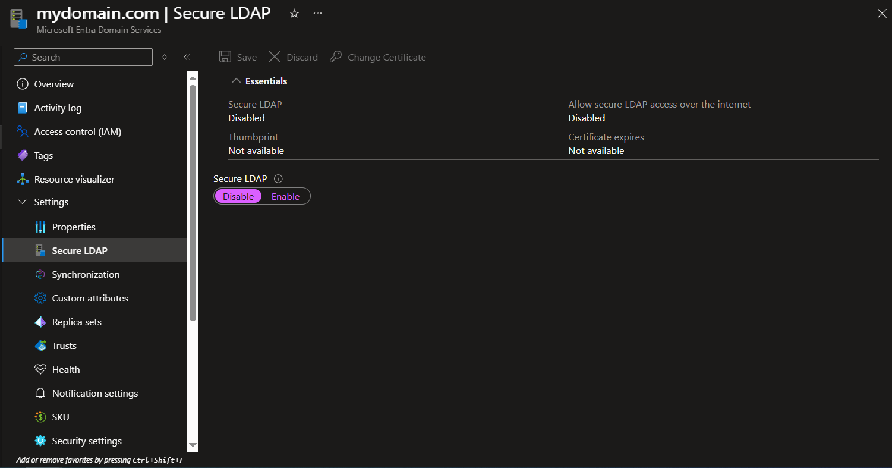Screen dimensions: 892x468
Task: Collapse the Essentials section
Action: click(x=237, y=81)
